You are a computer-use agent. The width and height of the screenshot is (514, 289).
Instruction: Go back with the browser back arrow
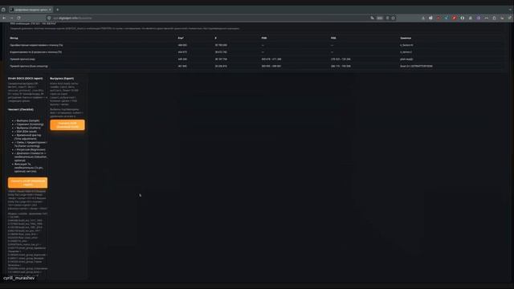click(4, 18)
